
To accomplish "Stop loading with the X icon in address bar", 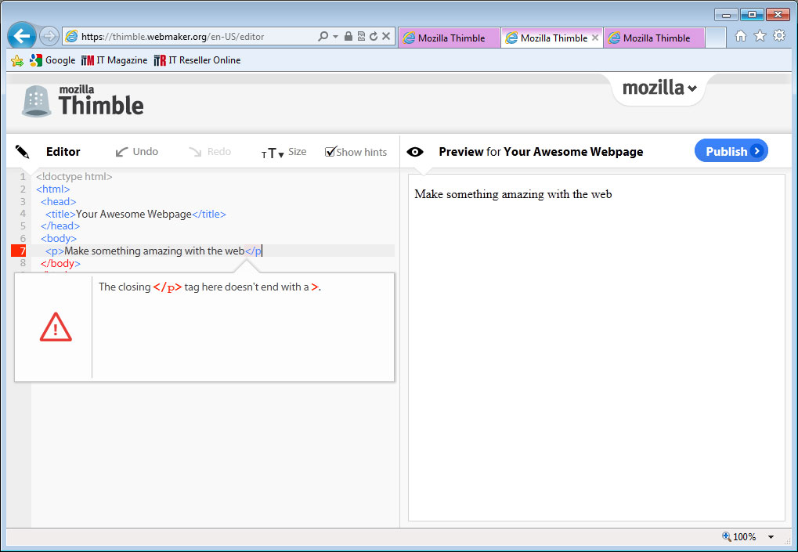I will click(386, 36).
